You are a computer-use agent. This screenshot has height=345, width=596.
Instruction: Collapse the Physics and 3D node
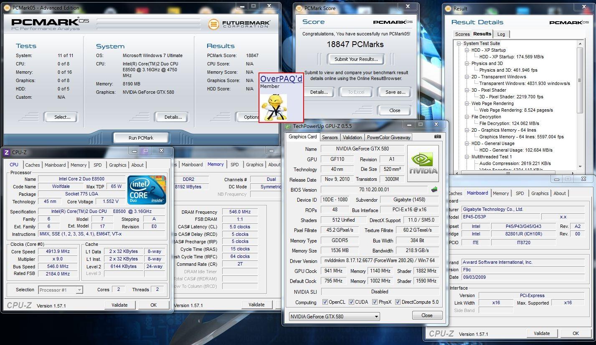467,63
